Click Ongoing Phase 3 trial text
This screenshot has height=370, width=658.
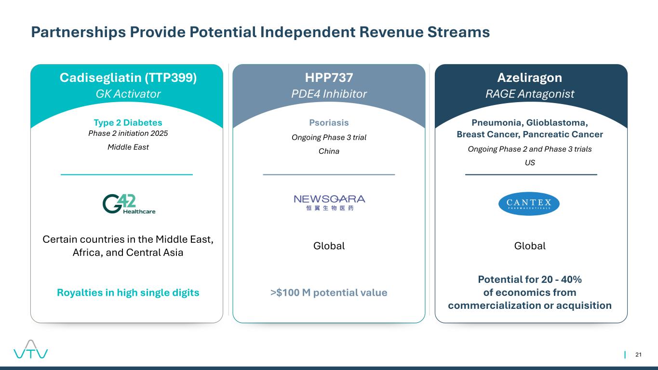click(x=329, y=138)
